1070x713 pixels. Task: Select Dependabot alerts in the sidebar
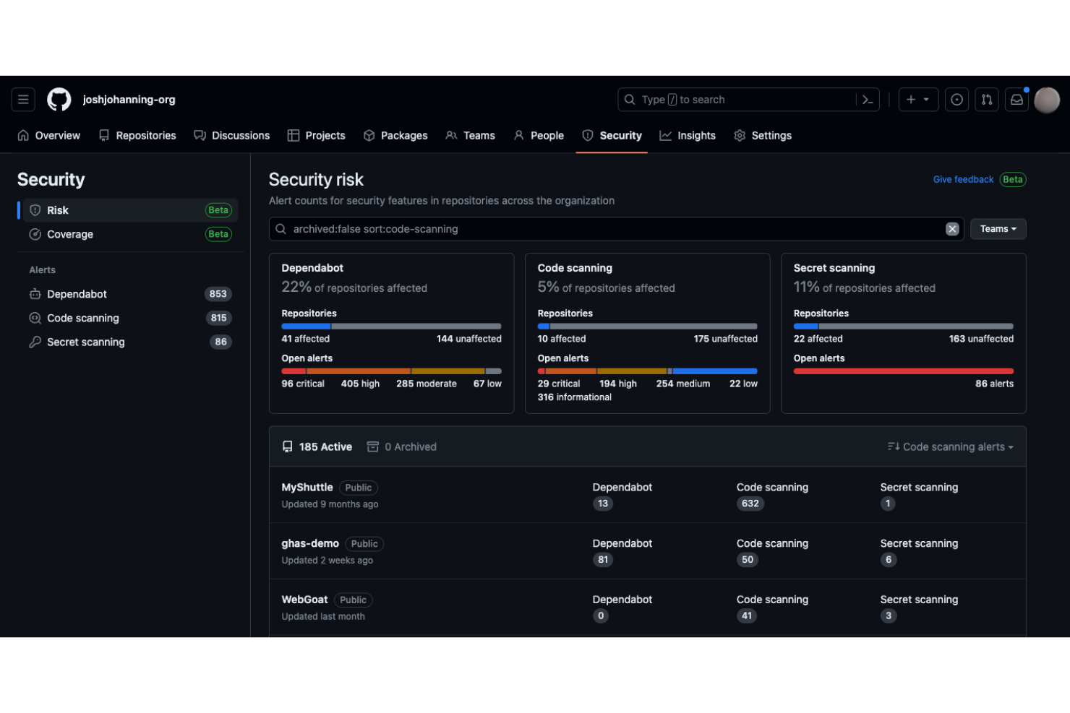coord(77,294)
